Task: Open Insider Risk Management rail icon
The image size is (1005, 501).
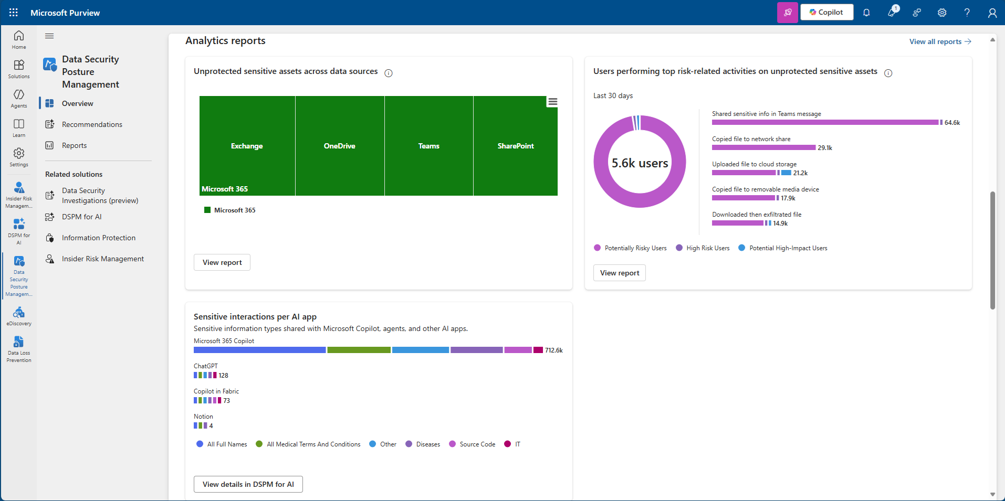Action: [19, 194]
